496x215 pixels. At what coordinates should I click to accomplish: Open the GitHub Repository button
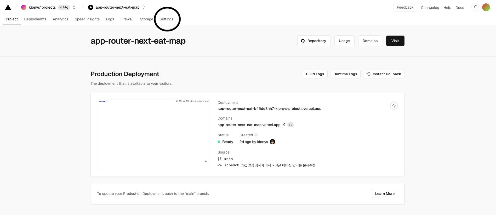point(314,41)
